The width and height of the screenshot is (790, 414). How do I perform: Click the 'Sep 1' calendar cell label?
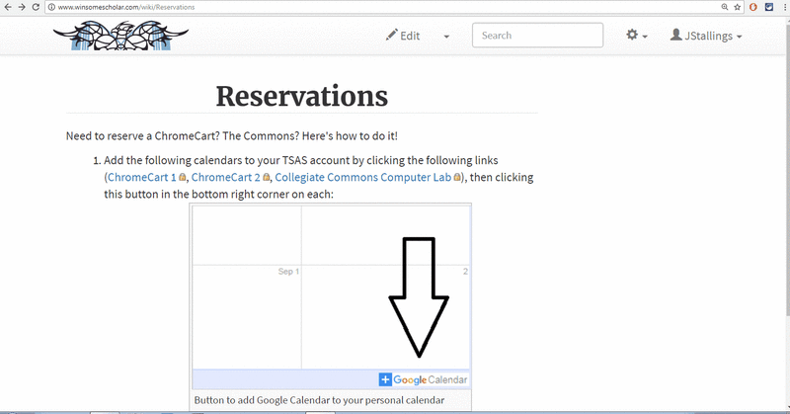(x=288, y=272)
